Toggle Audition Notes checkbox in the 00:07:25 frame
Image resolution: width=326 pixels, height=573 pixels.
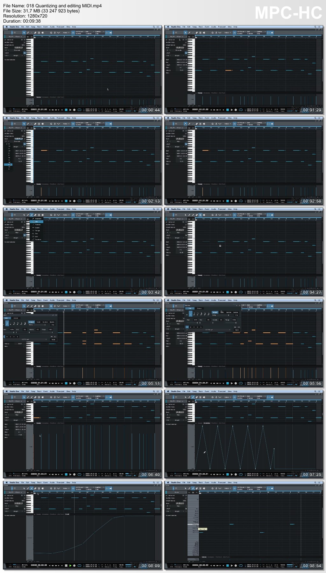coord(186,407)
